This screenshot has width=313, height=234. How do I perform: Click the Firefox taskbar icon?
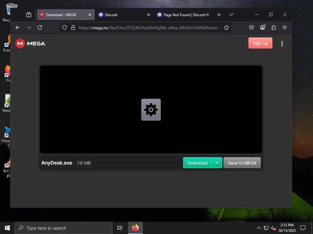click(135, 228)
